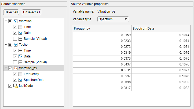Click the Vibration signal icon in tree
The width and height of the screenshot is (194, 109).
16,21
